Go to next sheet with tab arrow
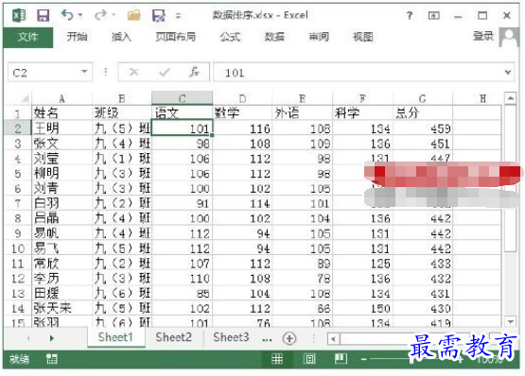This screenshot has height=376, width=525. pos(52,338)
